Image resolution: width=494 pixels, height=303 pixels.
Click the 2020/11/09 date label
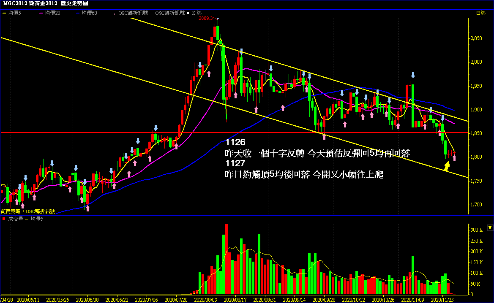click(x=413, y=300)
